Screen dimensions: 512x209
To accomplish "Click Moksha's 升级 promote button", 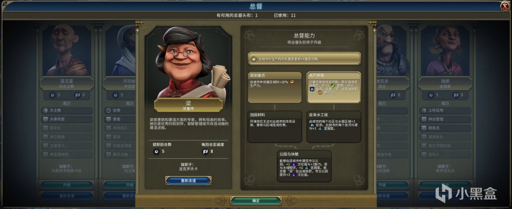I will (67, 185).
